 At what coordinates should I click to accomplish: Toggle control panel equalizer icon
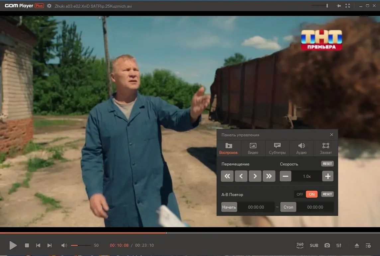point(339,245)
